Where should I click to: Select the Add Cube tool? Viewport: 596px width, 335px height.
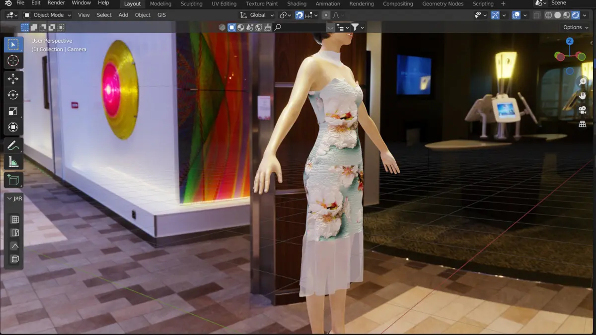tap(13, 180)
